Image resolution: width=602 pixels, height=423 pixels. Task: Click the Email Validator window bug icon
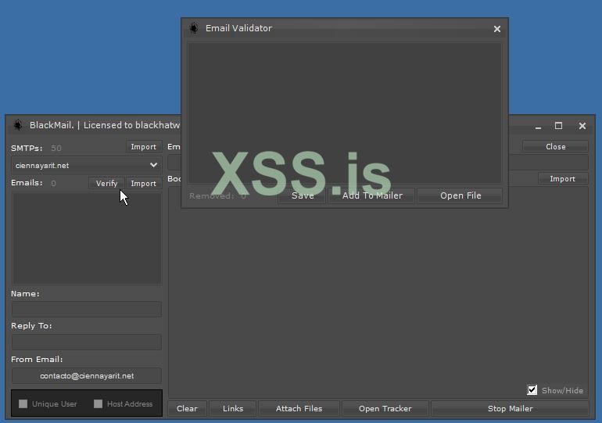coord(194,28)
